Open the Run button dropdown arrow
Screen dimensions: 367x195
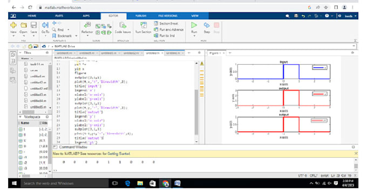[x=194, y=36]
